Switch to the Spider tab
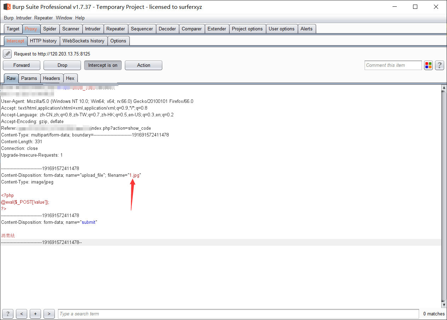This screenshot has width=447, height=320. (x=50, y=29)
